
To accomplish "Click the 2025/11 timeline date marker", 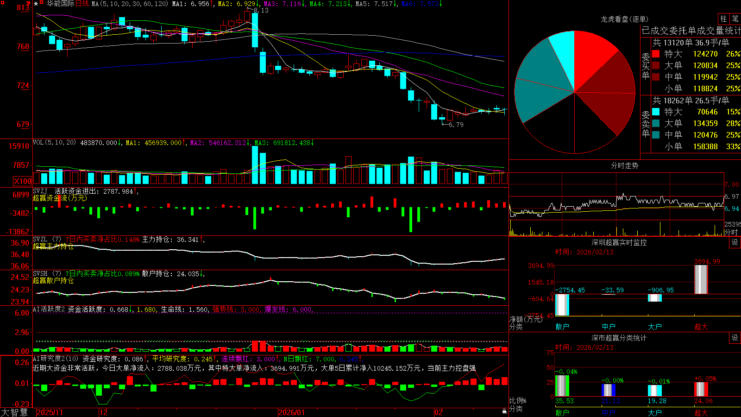I will pyautogui.click(x=50, y=412).
